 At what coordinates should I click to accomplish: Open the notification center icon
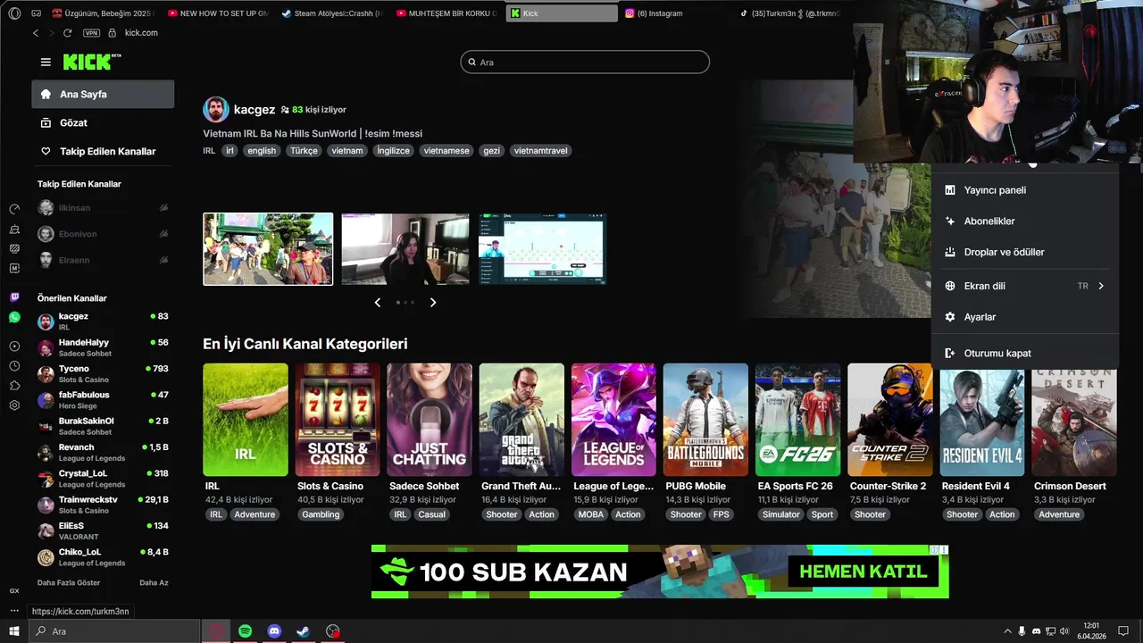(x=1123, y=631)
